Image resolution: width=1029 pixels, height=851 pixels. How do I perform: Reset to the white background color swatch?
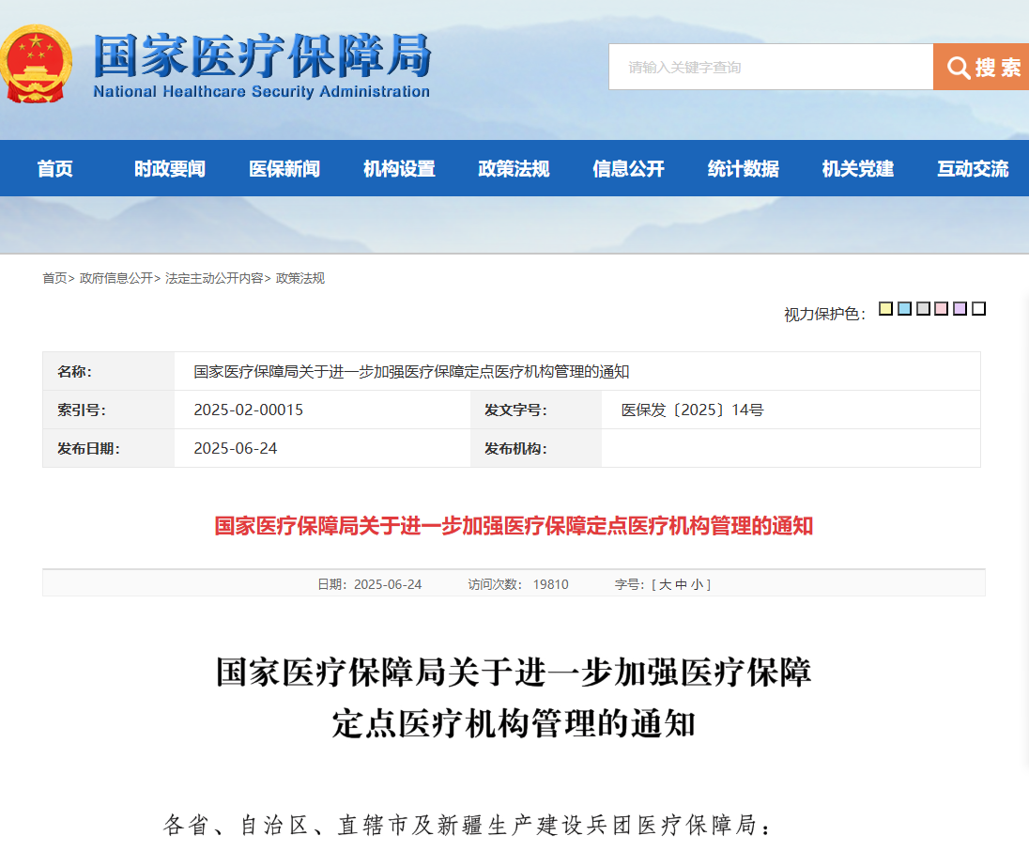coord(978,309)
